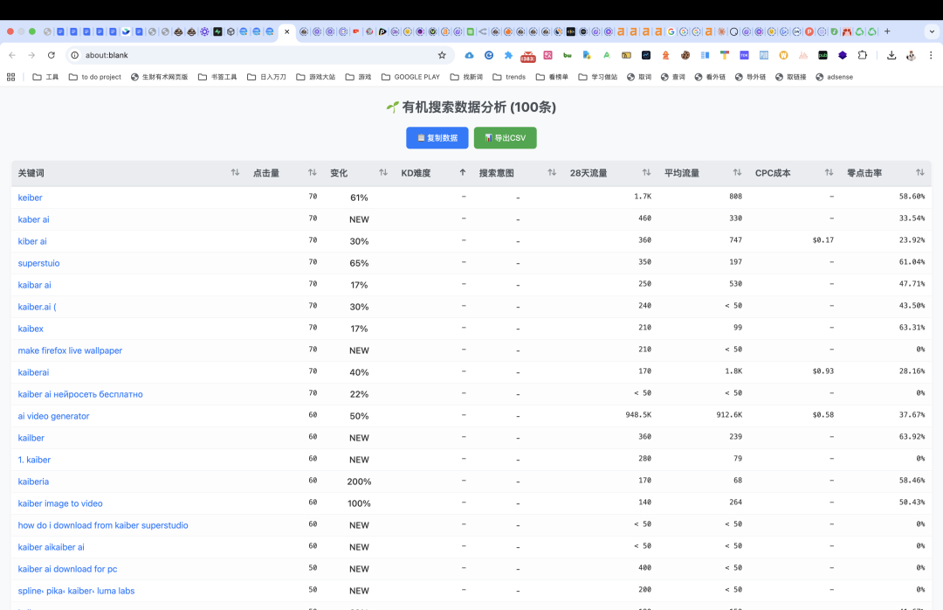The image size is (943, 610).
Task: Close the current active tab
Action: click(x=287, y=32)
